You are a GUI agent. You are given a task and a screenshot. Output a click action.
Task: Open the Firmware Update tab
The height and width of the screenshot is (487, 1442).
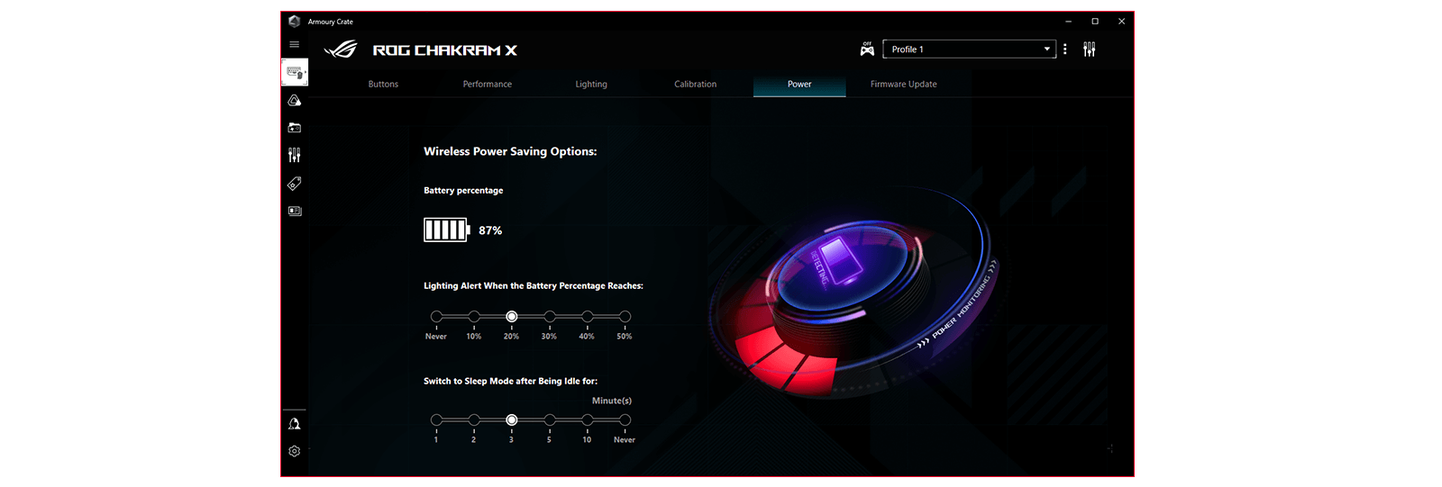coord(903,85)
